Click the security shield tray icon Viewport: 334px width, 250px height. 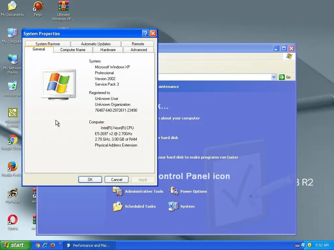[x=310, y=245]
